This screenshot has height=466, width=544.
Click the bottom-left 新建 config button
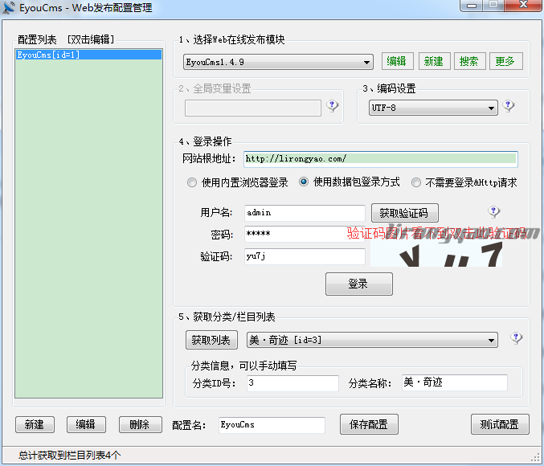coord(35,424)
